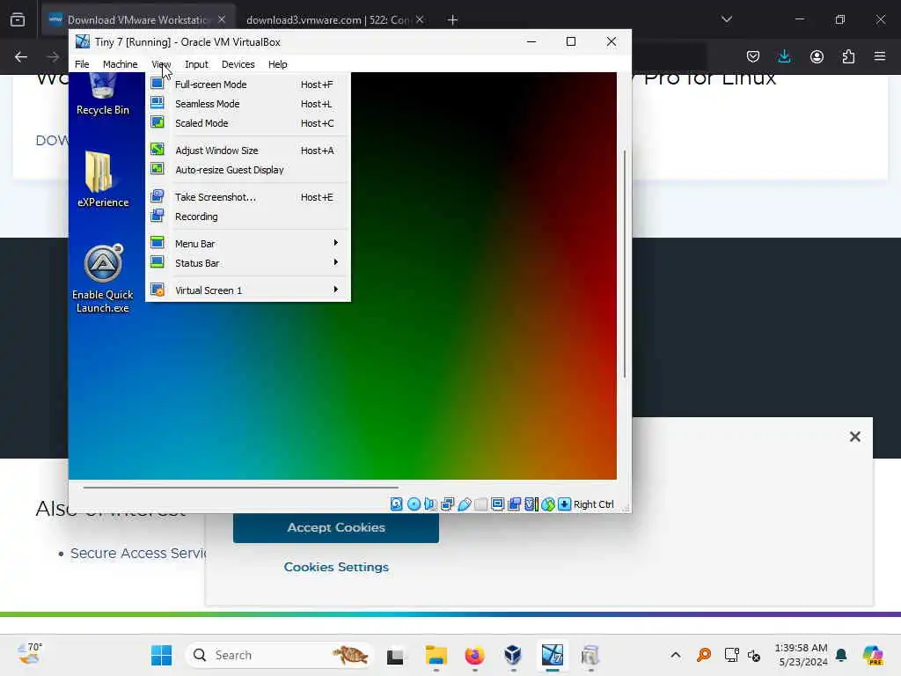The height and width of the screenshot is (676, 901).
Task: Open Copilot preview icon in taskbar
Action: tap(873, 655)
